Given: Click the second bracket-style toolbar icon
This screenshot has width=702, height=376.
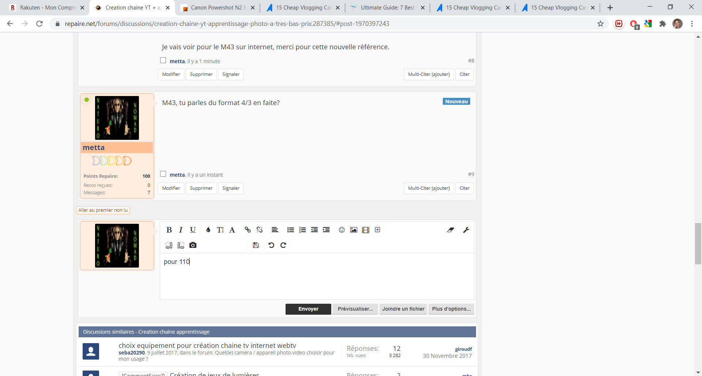Looking at the screenshot, I should (x=181, y=245).
